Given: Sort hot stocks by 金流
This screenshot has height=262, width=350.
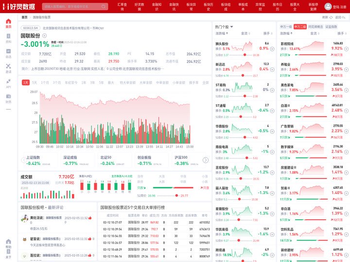Looking at the screenshot, I should coord(245,33).
